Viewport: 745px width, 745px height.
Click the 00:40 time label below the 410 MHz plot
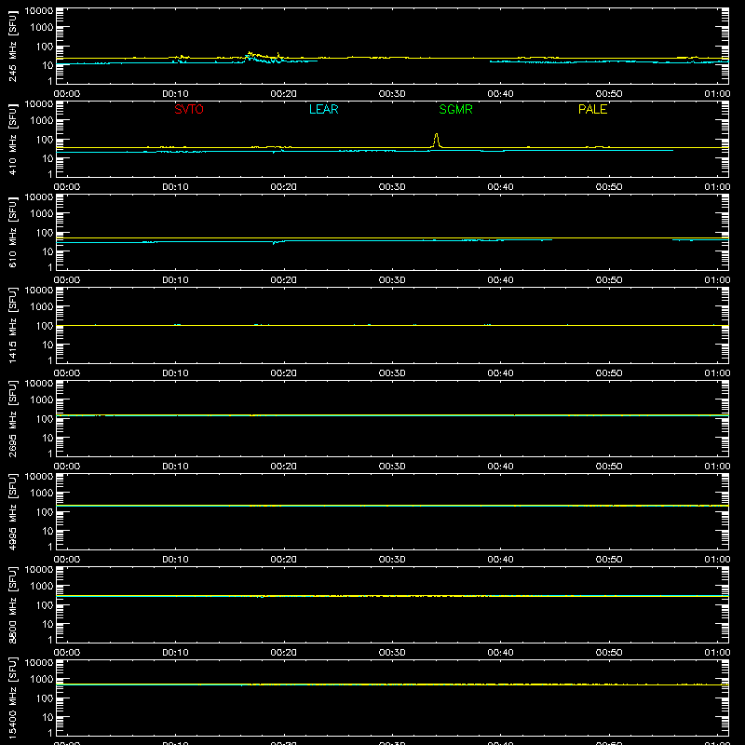tap(500, 187)
